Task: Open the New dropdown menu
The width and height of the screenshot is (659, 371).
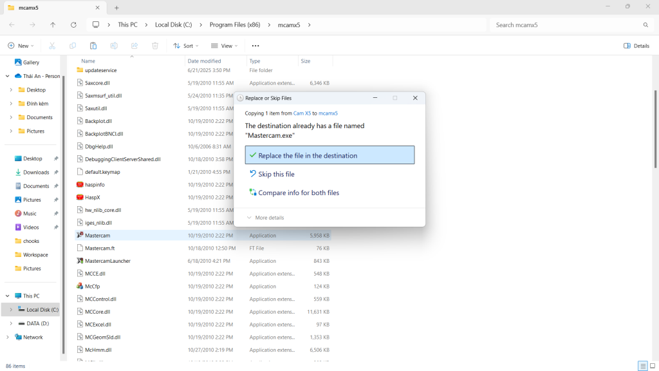Action: (21, 46)
